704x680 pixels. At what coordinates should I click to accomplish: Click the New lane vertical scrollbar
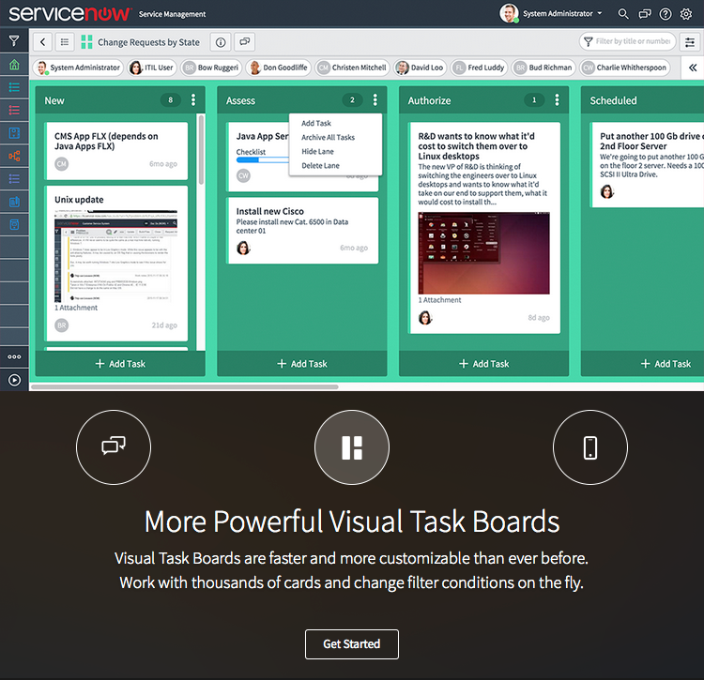point(201,150)
